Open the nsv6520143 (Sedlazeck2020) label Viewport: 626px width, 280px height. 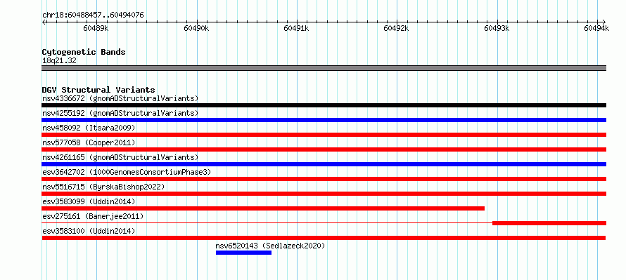[x=270, y=246]
